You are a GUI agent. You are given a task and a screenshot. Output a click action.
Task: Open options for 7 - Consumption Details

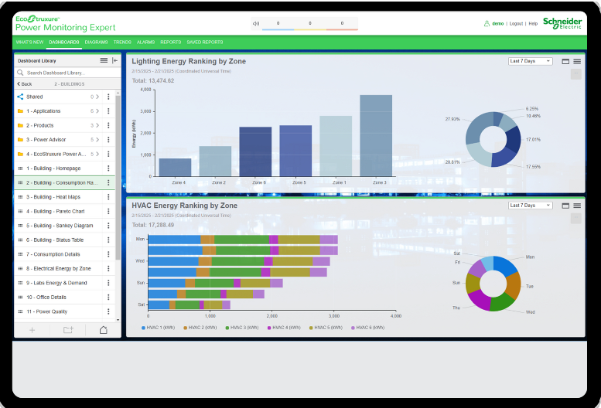[108, 254]
